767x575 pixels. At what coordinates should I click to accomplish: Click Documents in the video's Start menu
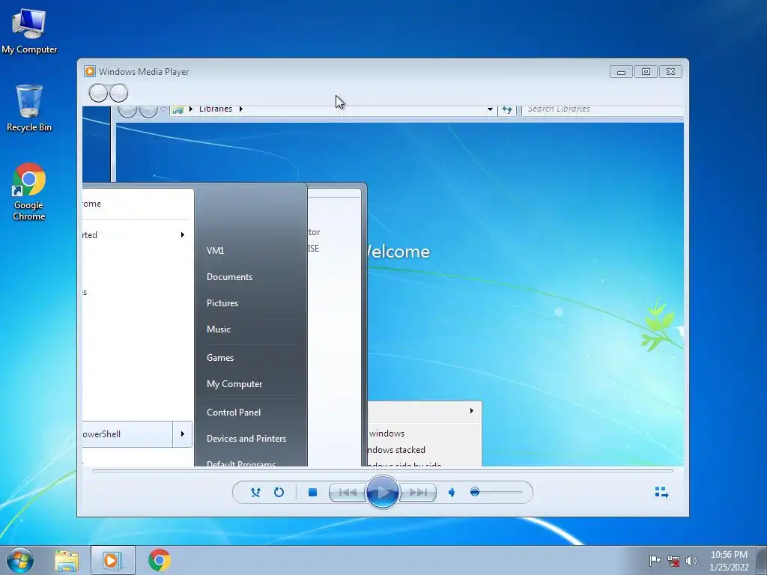[229, 277]
